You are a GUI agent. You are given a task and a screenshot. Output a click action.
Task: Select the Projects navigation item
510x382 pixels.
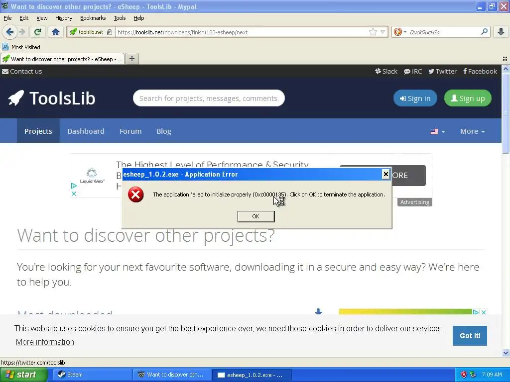(38, 131)
